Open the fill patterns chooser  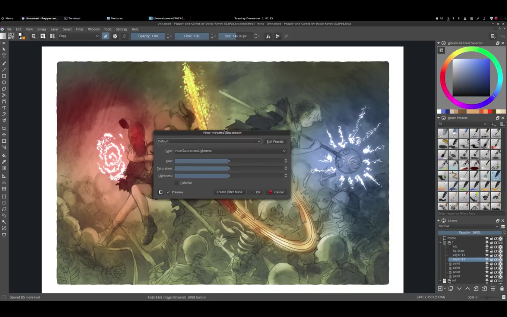tap(11, 36)
